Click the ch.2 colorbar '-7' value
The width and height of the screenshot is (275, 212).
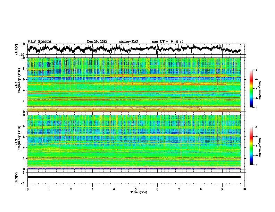[256, 165]
